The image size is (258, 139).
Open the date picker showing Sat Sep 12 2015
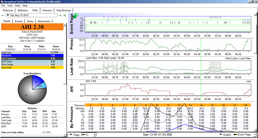click(x=31, y=15)
